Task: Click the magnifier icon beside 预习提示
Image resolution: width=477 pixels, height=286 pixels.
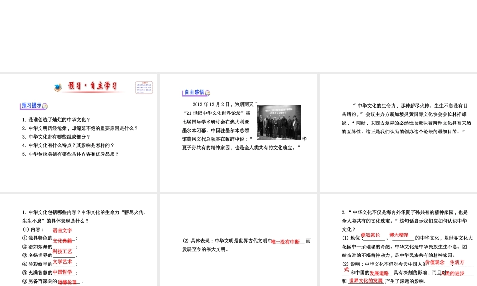Action: point(45,106)
